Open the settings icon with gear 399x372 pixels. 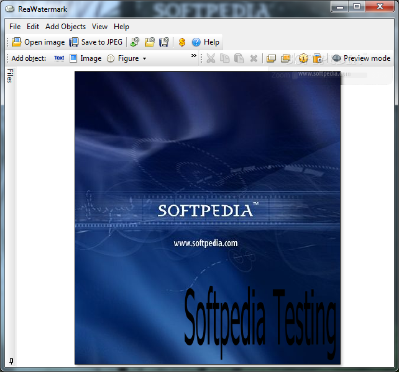(x=318, y=58)
